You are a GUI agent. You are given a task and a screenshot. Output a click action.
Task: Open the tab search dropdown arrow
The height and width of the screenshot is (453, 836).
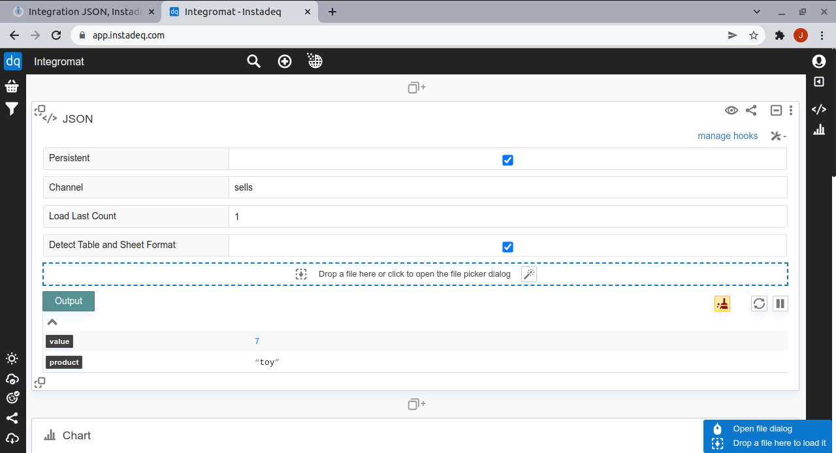(757, 12)
